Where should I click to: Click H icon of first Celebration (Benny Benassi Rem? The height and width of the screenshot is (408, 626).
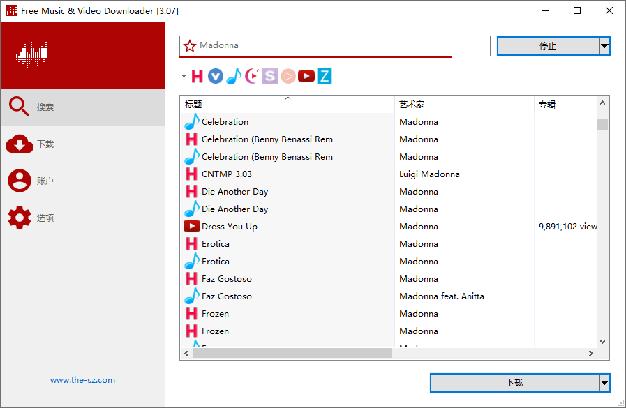(x=192, y=139)
